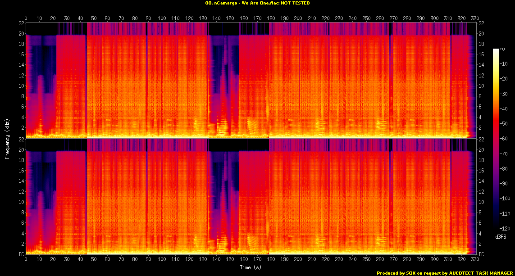Click the 'Frequency (kHz)' axis label
515x276 pixels.
7,138
